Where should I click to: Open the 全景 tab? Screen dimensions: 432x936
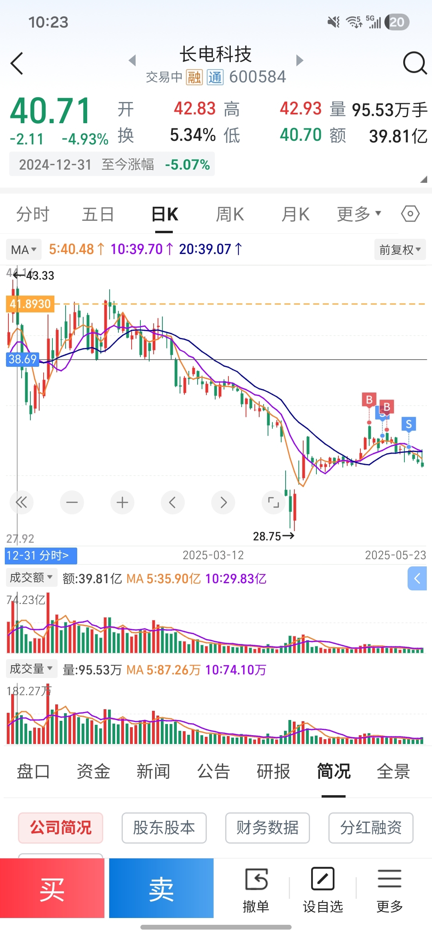click(394, 771)
